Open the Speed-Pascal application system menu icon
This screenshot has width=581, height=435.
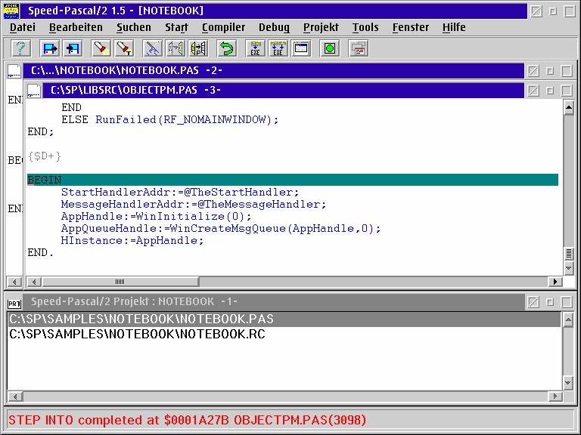(11, 11)
